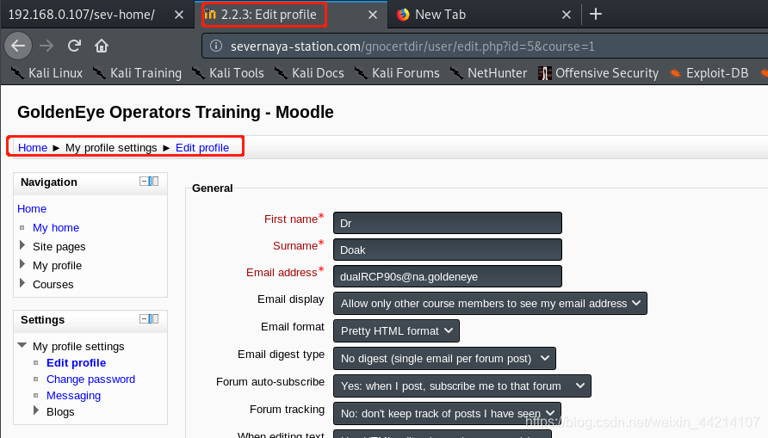Close the 192.168.0.107/sev-home tab
The width and height of the screenshot is (768, 438).
179,15
